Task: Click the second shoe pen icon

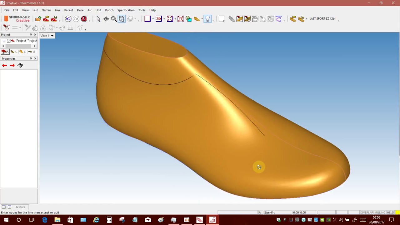Action: pyautogui.click(x=247, y=19)
